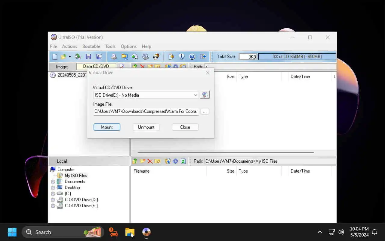Image resolution: width=385 pixels, height=241 pixels.
Task: Click the New image toolbar icon
Action: (x=55, y=57)
